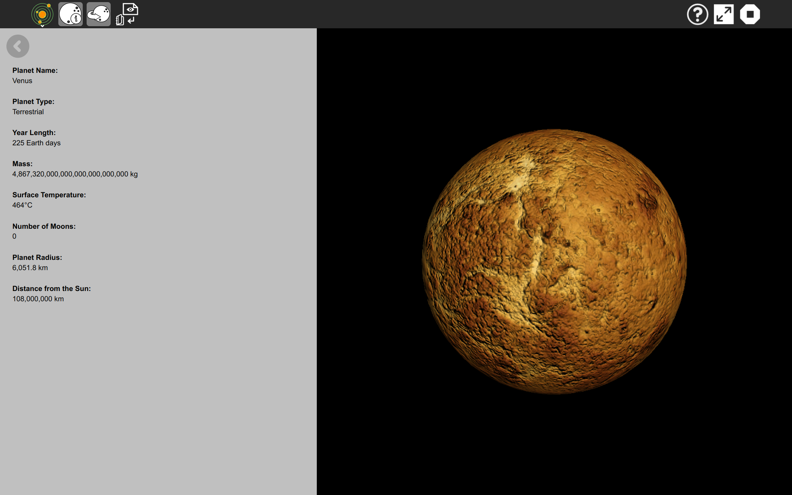Click the Mass value in kilograms
This screenshot has width=792, height=495.
pos(75,174)
